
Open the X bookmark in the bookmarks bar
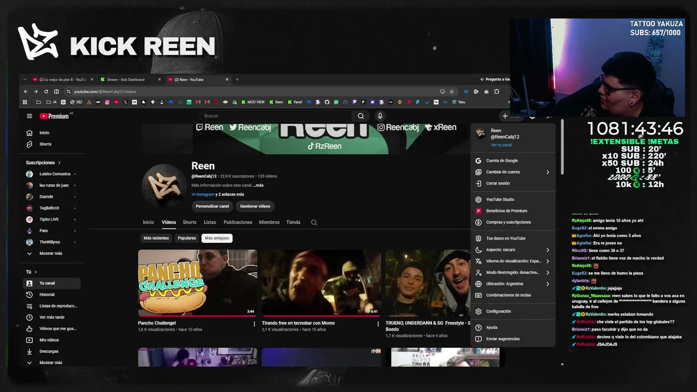125,102
